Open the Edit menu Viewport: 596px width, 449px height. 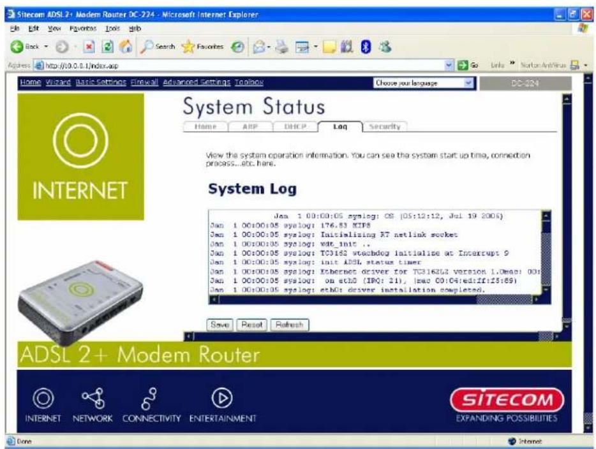point(33,28)
